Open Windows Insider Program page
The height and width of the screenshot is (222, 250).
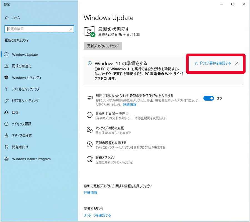[x=31, y=159]
